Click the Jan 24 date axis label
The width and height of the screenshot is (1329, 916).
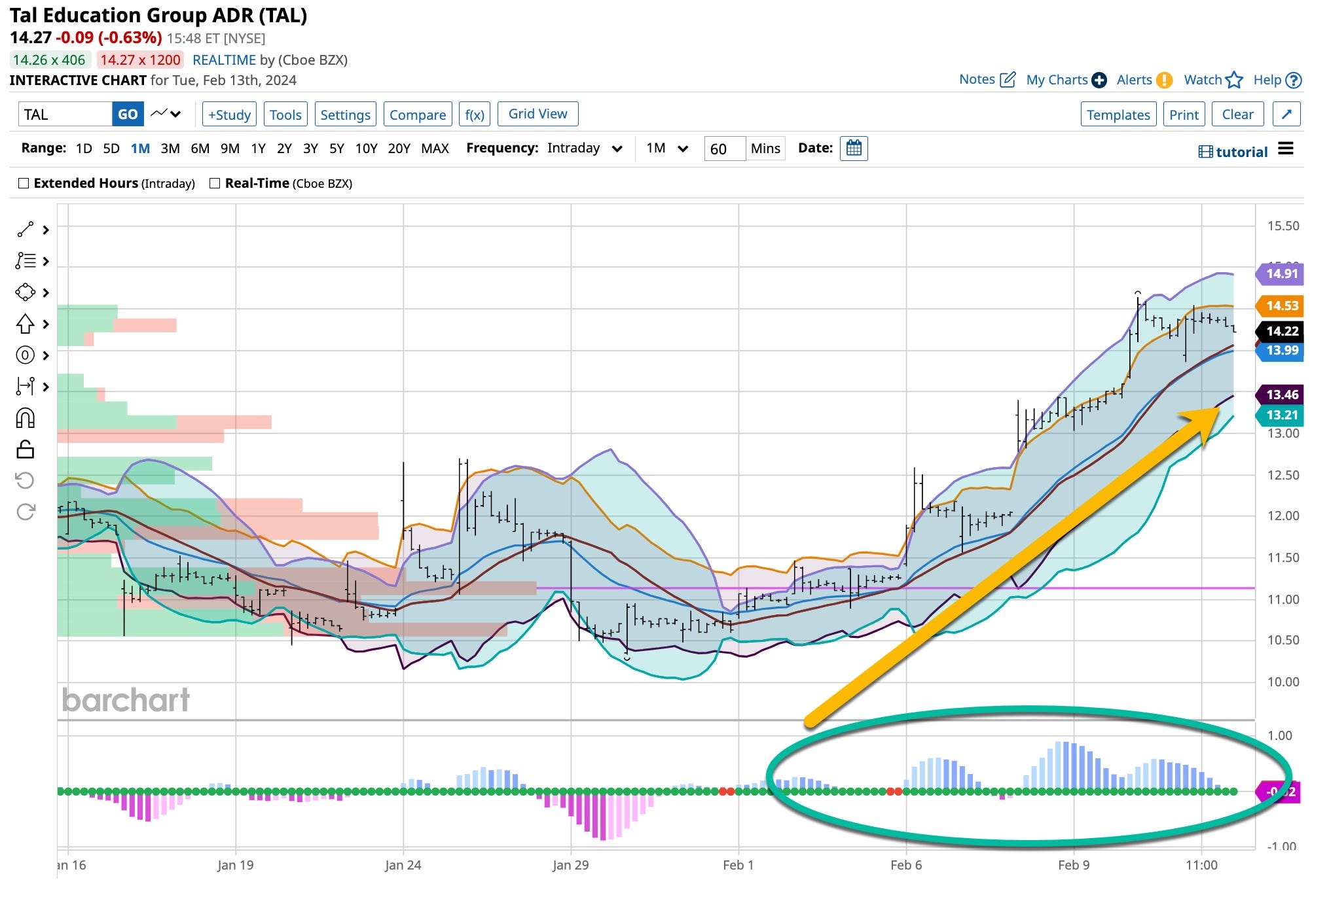click(x=403, y=865)
